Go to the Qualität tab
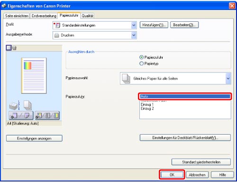Screen dimensions: 237x183 (87, 16)
